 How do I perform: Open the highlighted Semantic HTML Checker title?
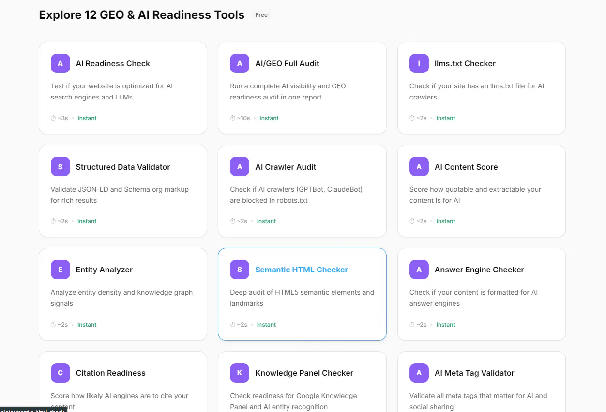click(x=302, y=270)
